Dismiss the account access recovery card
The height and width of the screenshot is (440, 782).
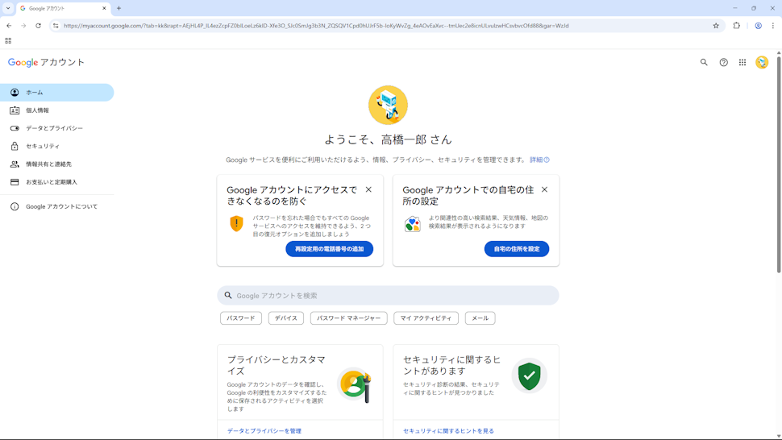click(x=368, y=189)
